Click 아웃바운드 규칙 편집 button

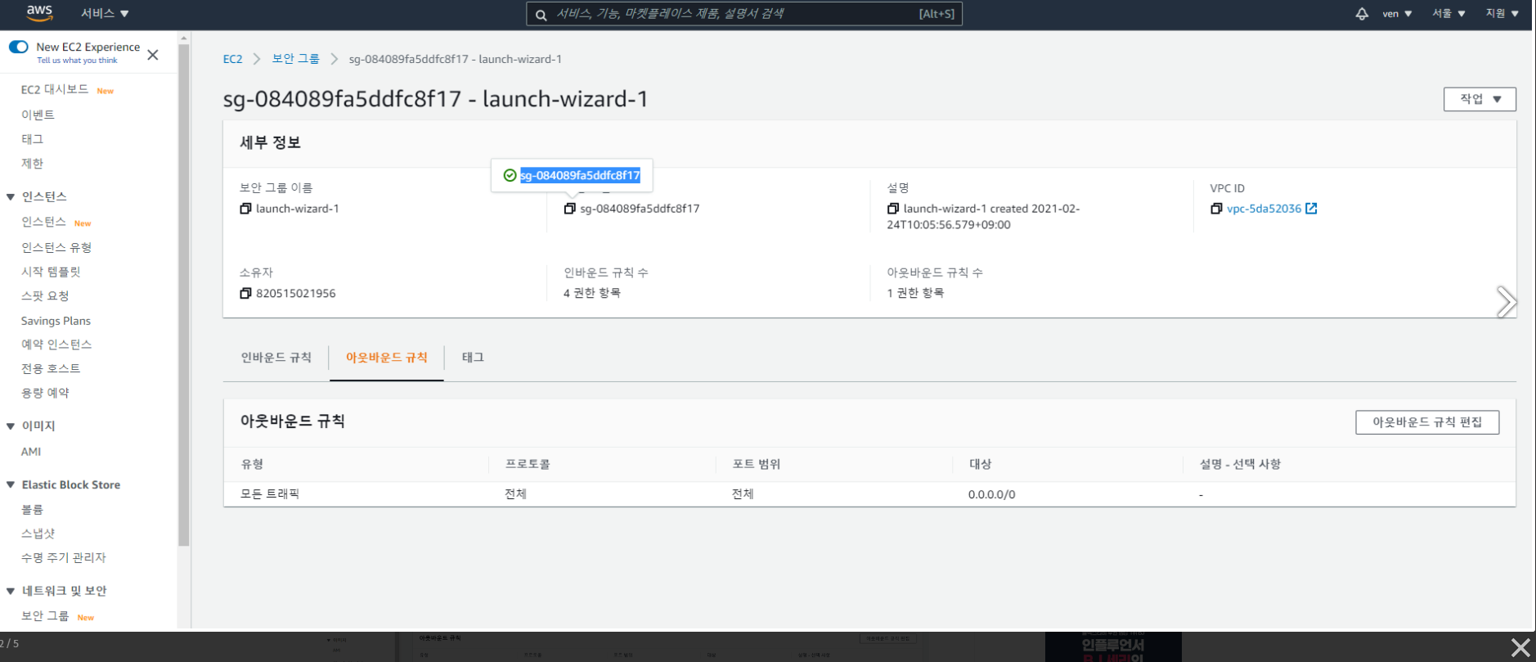1427,422
